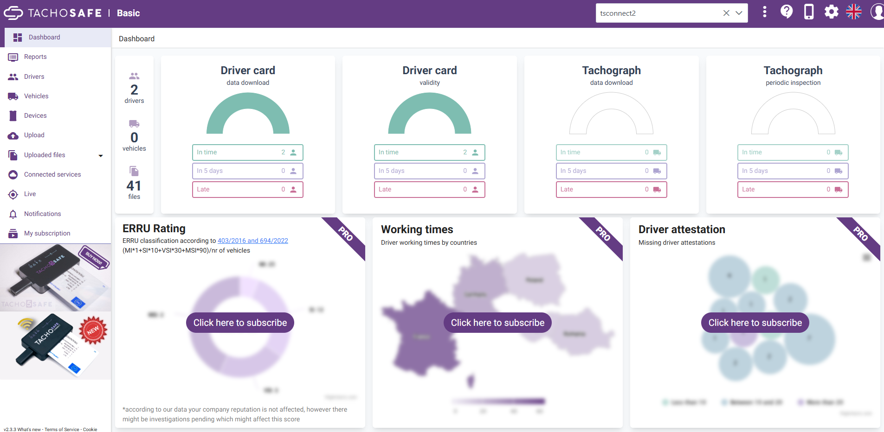Open the 403/2016 and 694/2022 regulation link
This screenshot has width=884, height=432.
click(x=253, y=241)
